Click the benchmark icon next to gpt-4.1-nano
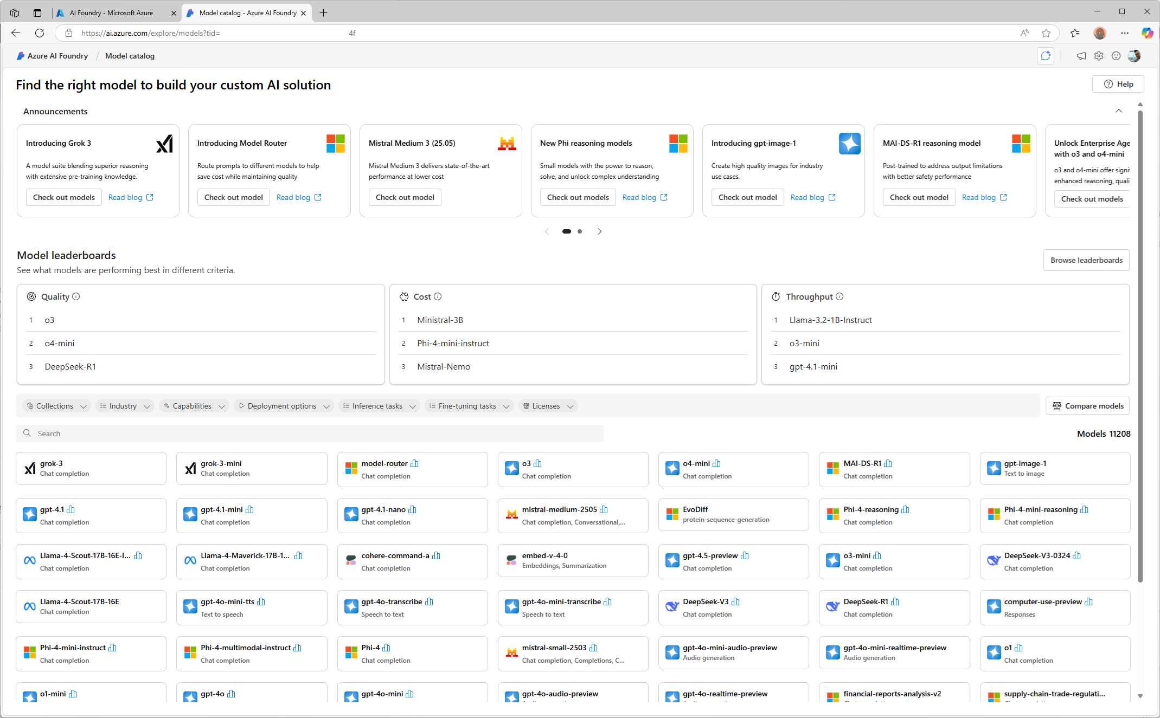This screenshot has height=718, width=1160. (x=413, y=510)
